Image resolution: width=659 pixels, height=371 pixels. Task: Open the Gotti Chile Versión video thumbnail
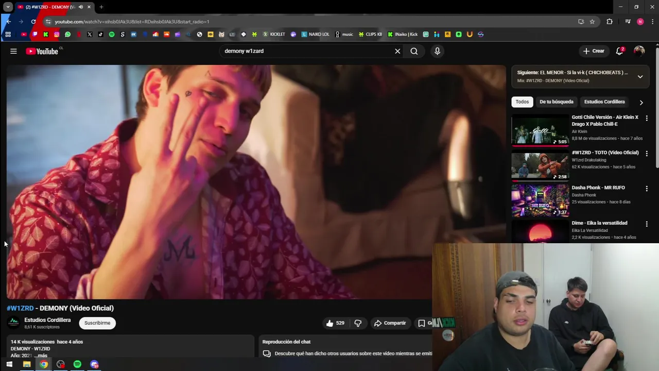[540, 130]
